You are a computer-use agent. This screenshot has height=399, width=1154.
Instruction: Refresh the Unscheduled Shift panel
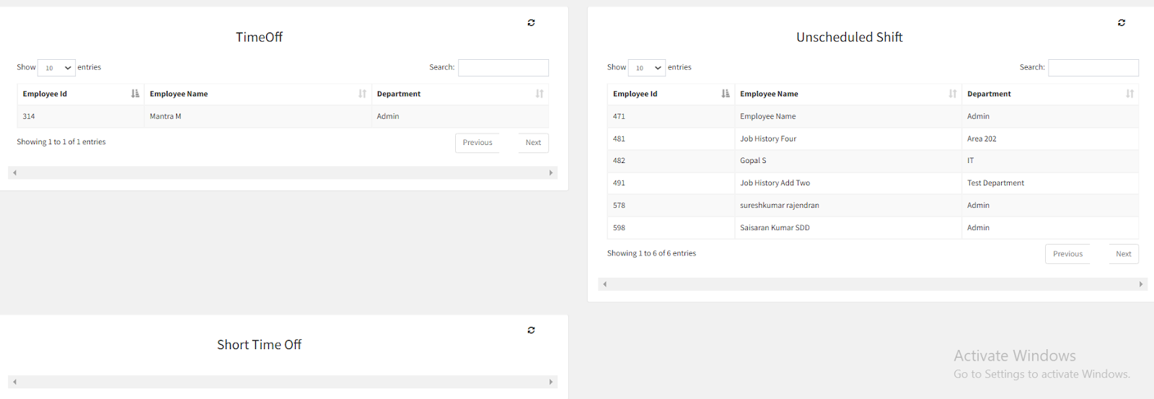click(x=1121, y=23)
